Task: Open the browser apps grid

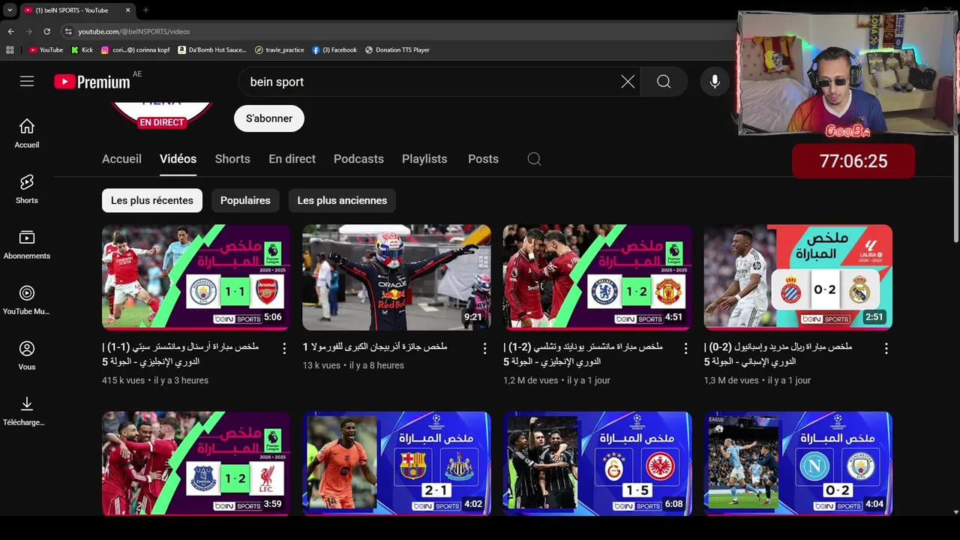Action: (x=10, y=50)
